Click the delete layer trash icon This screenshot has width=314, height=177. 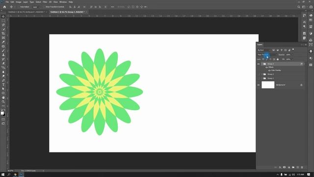[302, 167]
